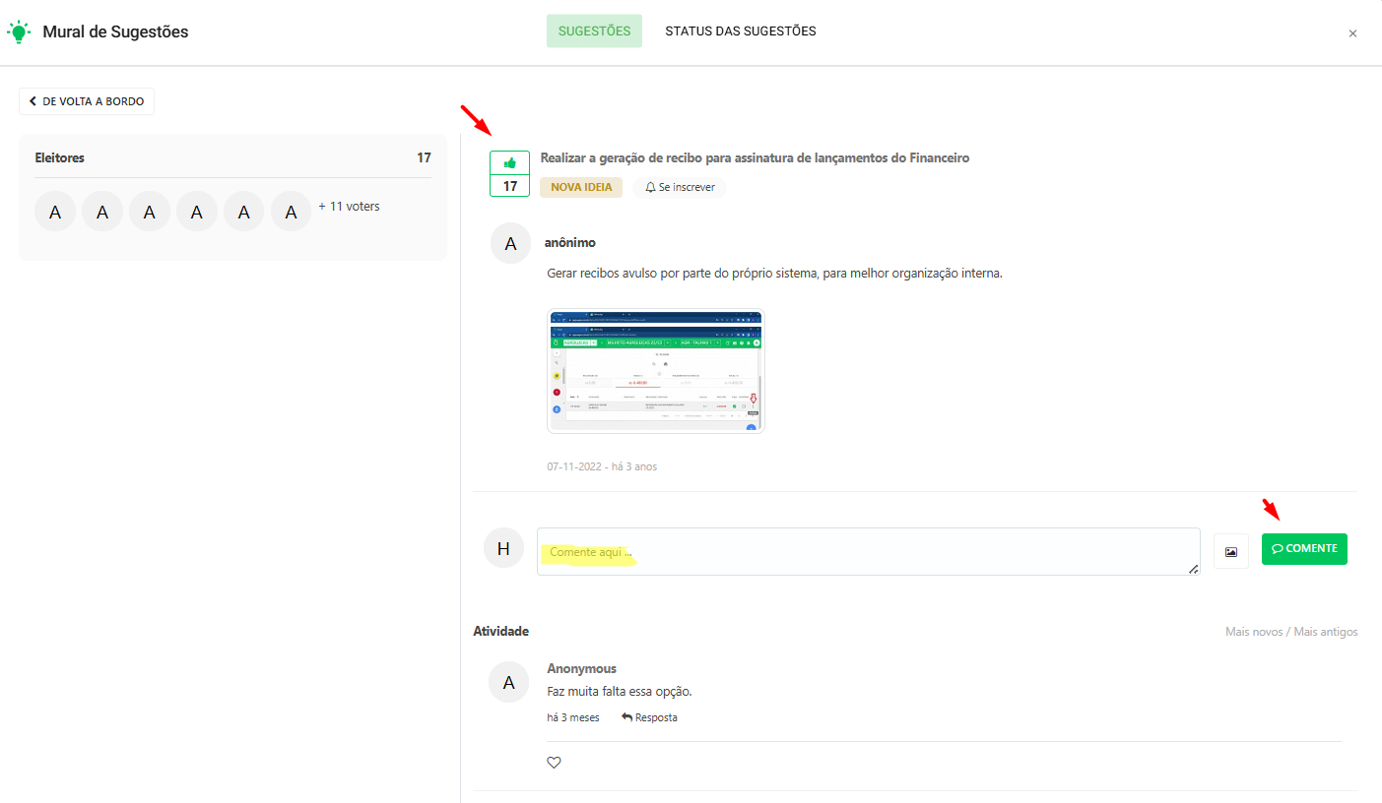Go back with De Volta a Bordo

click(x=87, y=101)
